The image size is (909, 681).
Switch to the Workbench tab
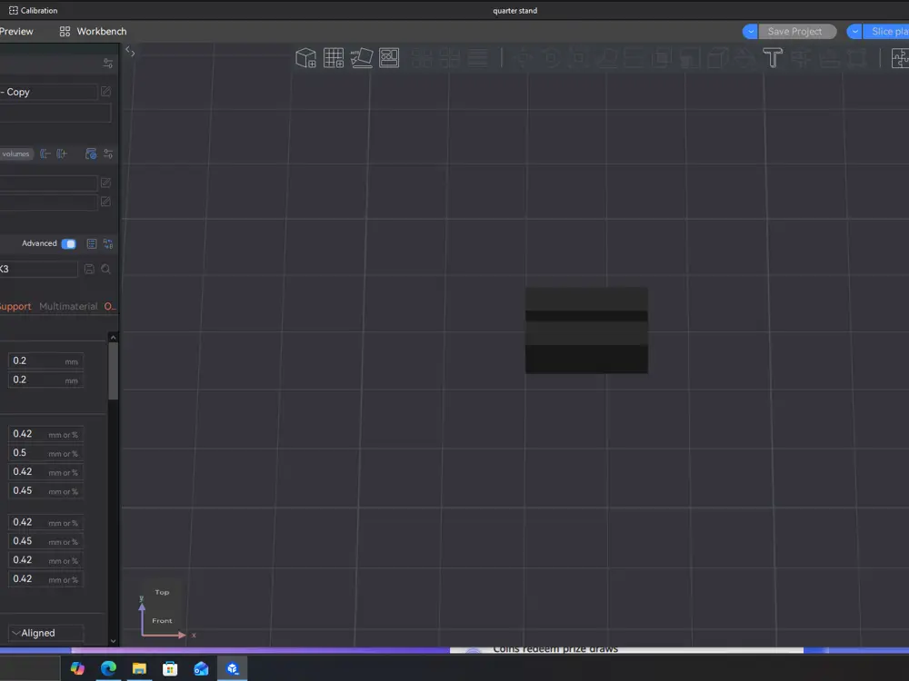[93, 31]
